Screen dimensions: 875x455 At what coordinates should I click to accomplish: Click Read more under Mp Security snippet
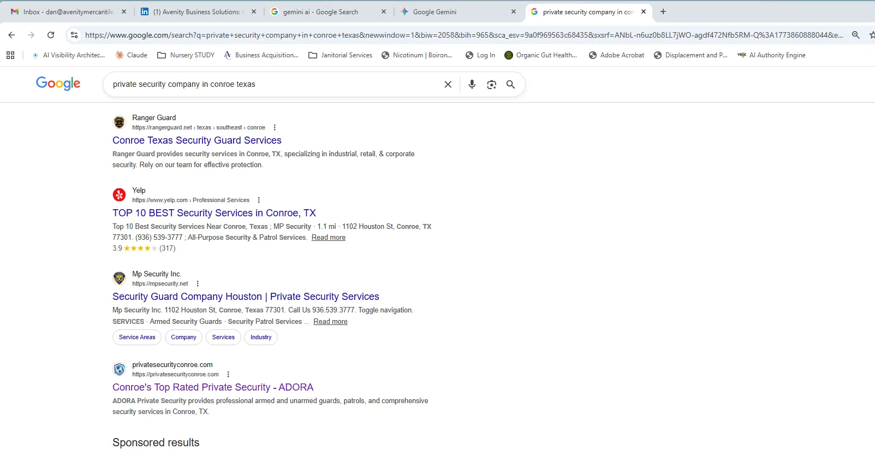tap(330, 322)
